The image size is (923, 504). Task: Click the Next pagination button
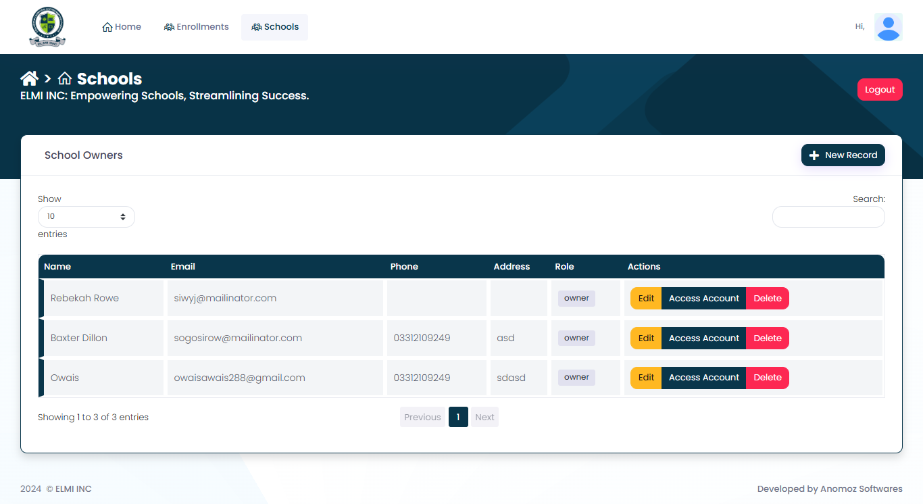tap(484, 417)
